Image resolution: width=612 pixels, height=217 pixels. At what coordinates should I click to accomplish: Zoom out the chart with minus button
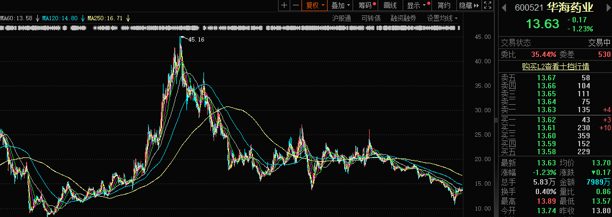[x=295, y=5]
